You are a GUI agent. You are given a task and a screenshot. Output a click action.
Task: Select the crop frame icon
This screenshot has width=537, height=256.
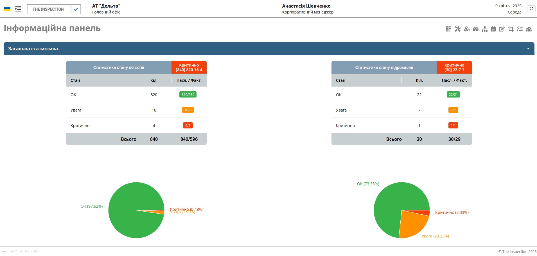click(x=511, y=29)
